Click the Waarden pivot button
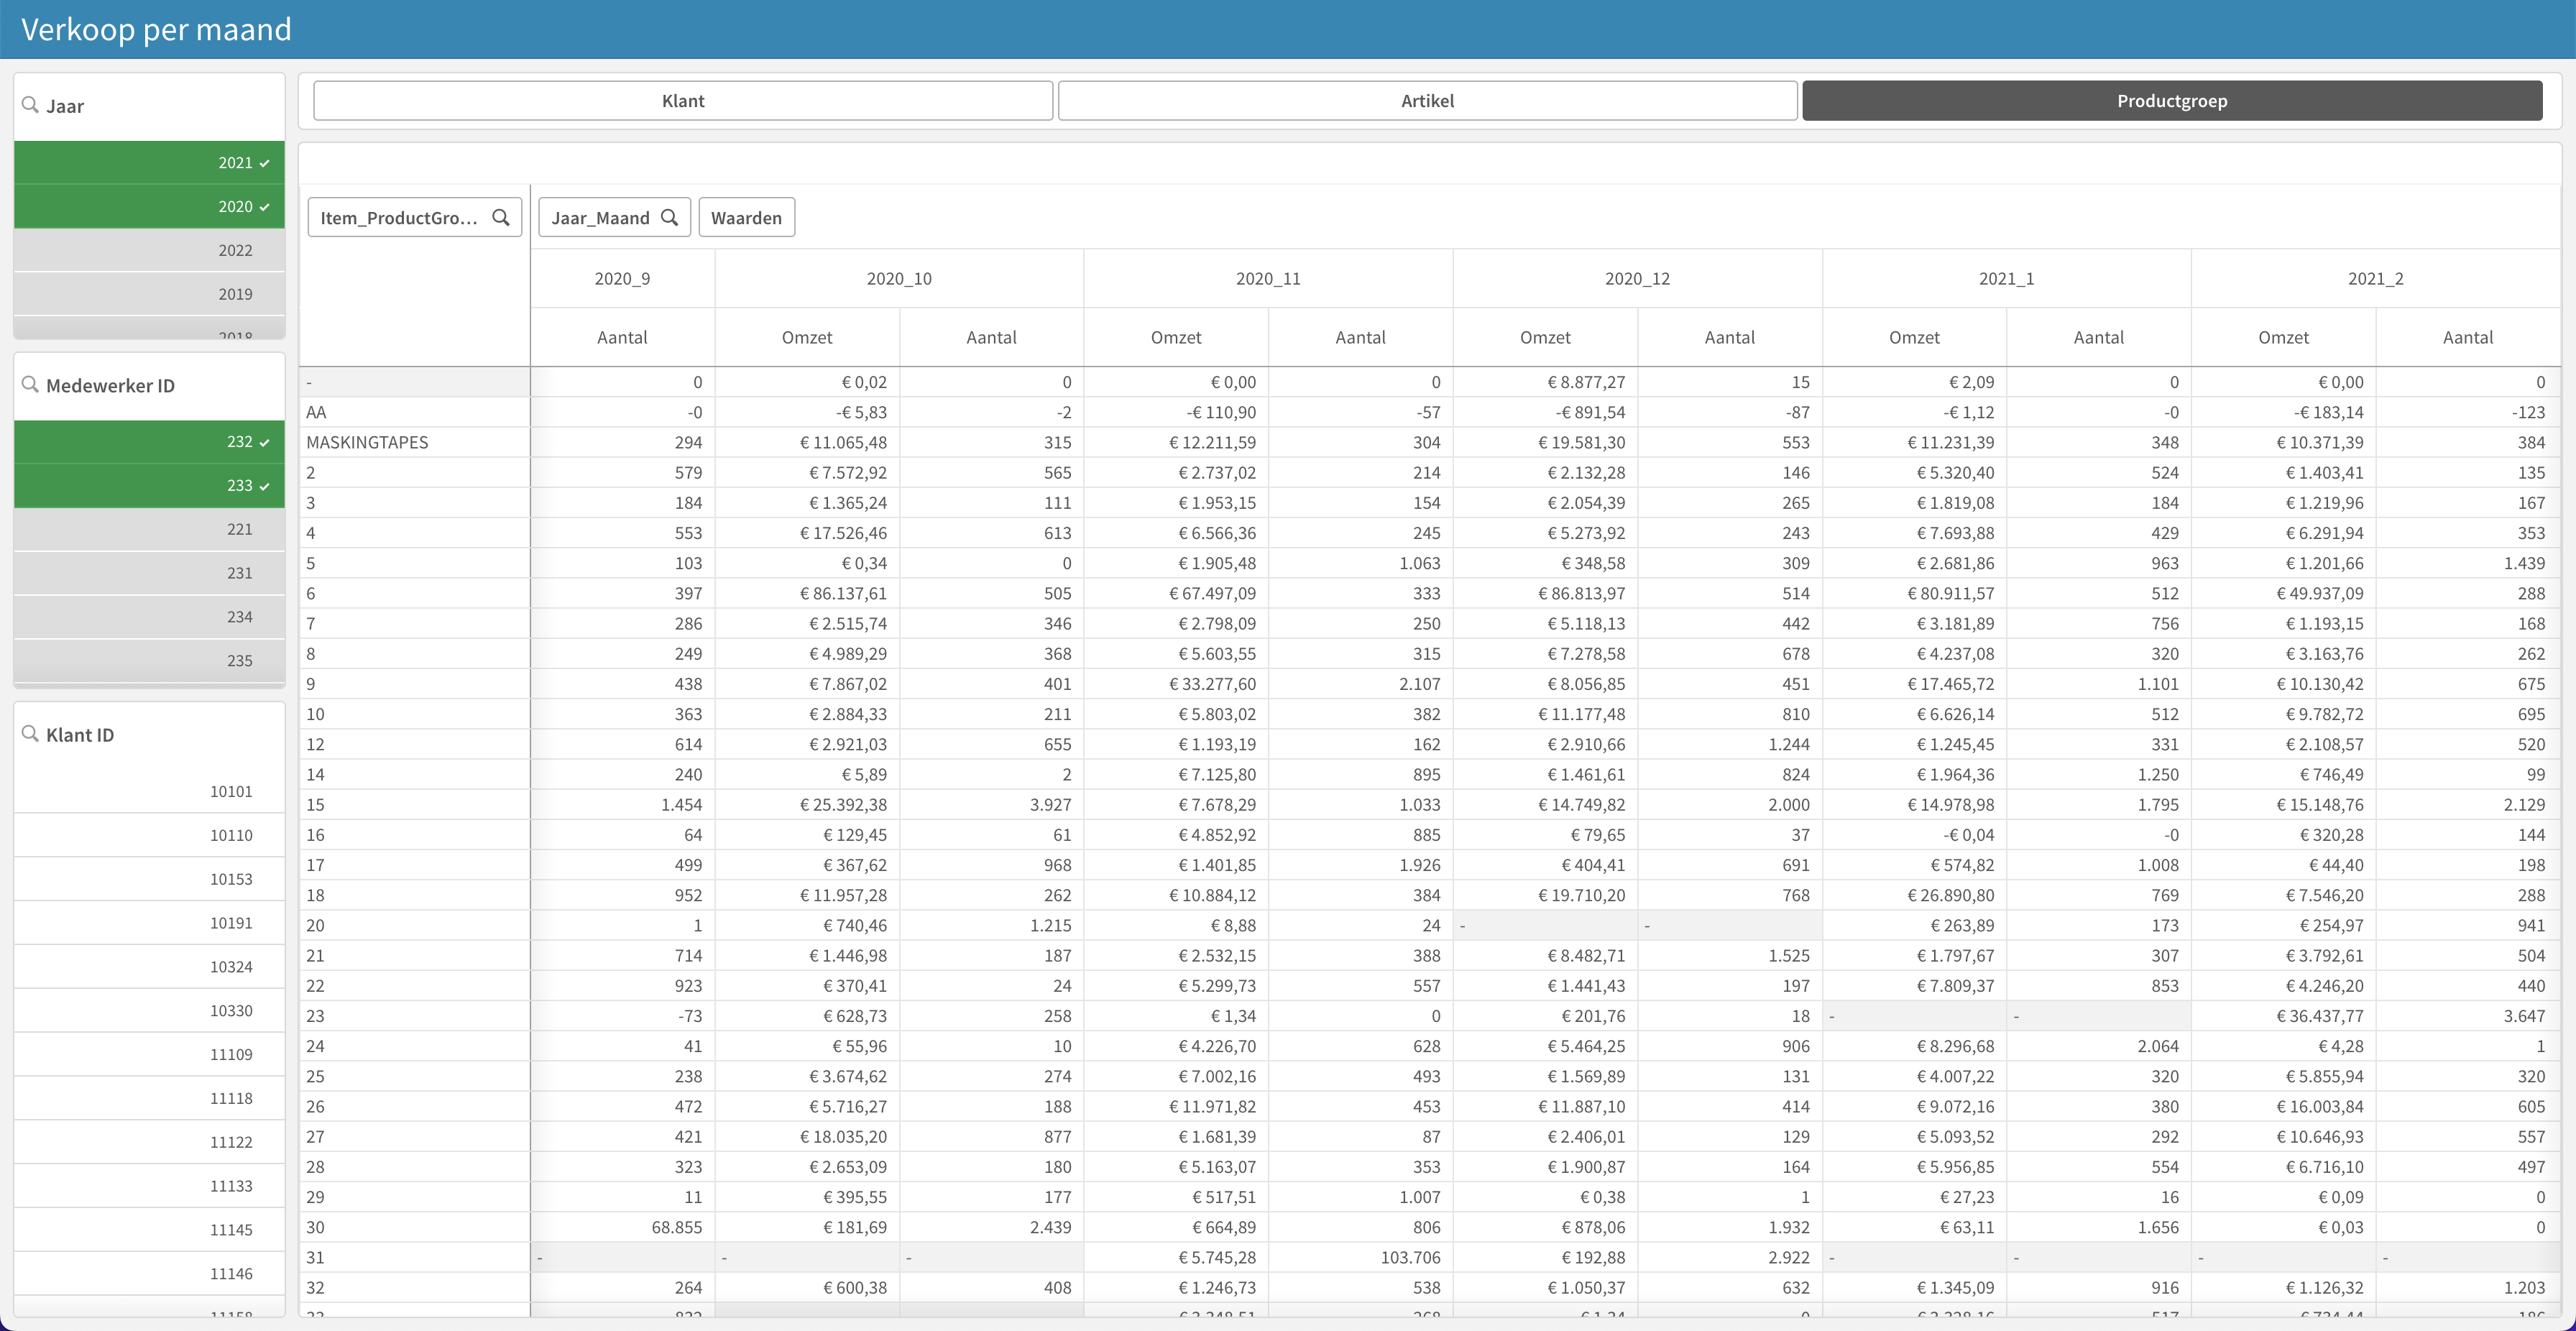The width and height of the screenshot is (2576, 1331). (746, 217)
